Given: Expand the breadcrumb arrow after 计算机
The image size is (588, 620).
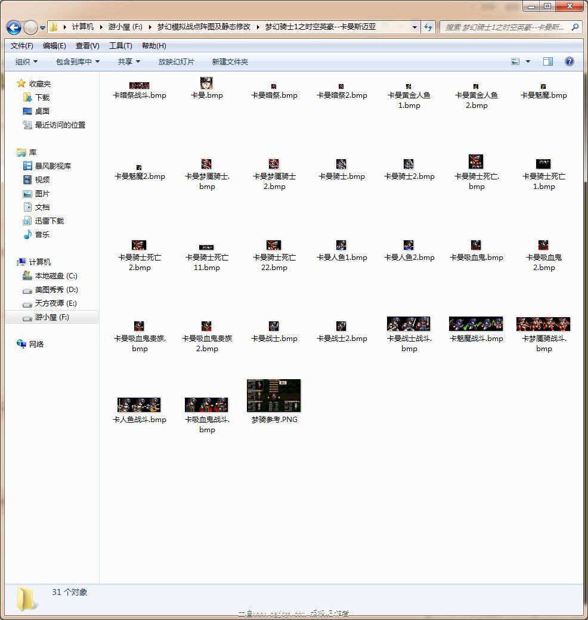Looking at the screenshot, I should [x=101, y=27].
